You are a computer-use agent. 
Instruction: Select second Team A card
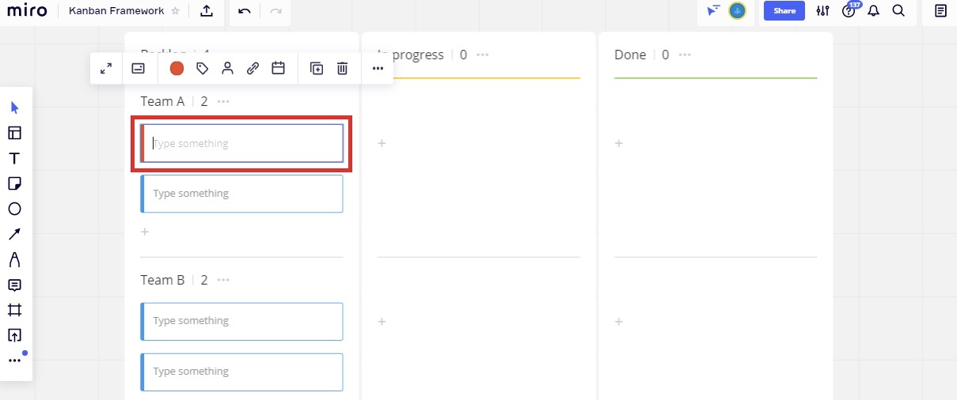click(242, 194)
